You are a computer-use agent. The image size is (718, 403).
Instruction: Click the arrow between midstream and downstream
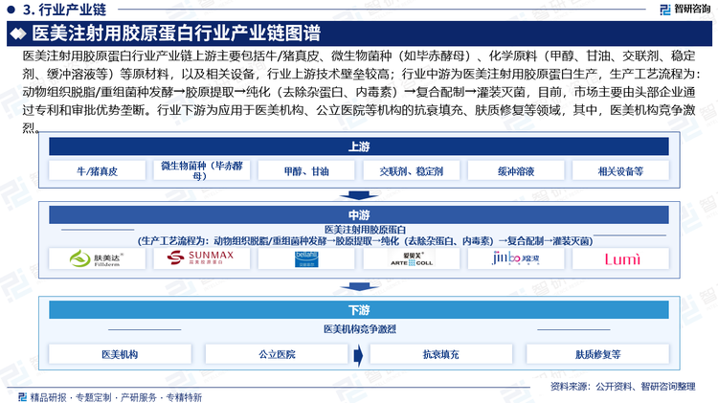[x=359, y=286]
